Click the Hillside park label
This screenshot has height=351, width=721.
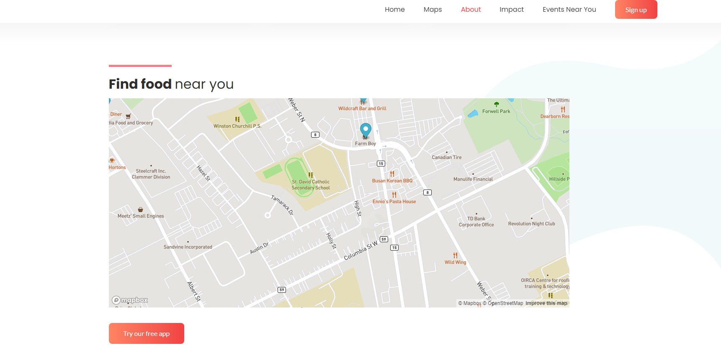coord(559,179)
